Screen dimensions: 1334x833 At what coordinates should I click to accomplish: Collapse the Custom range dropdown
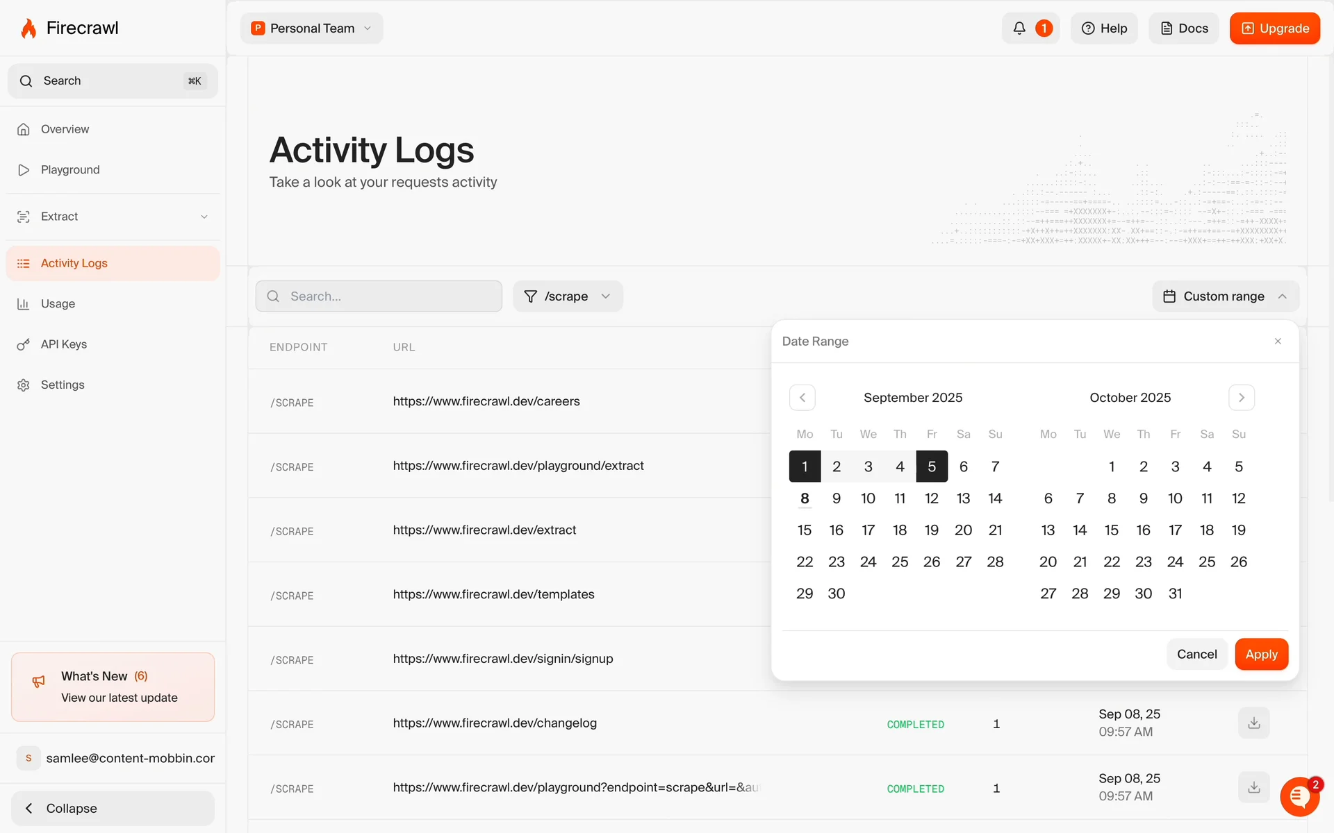tap(1226, 296)
